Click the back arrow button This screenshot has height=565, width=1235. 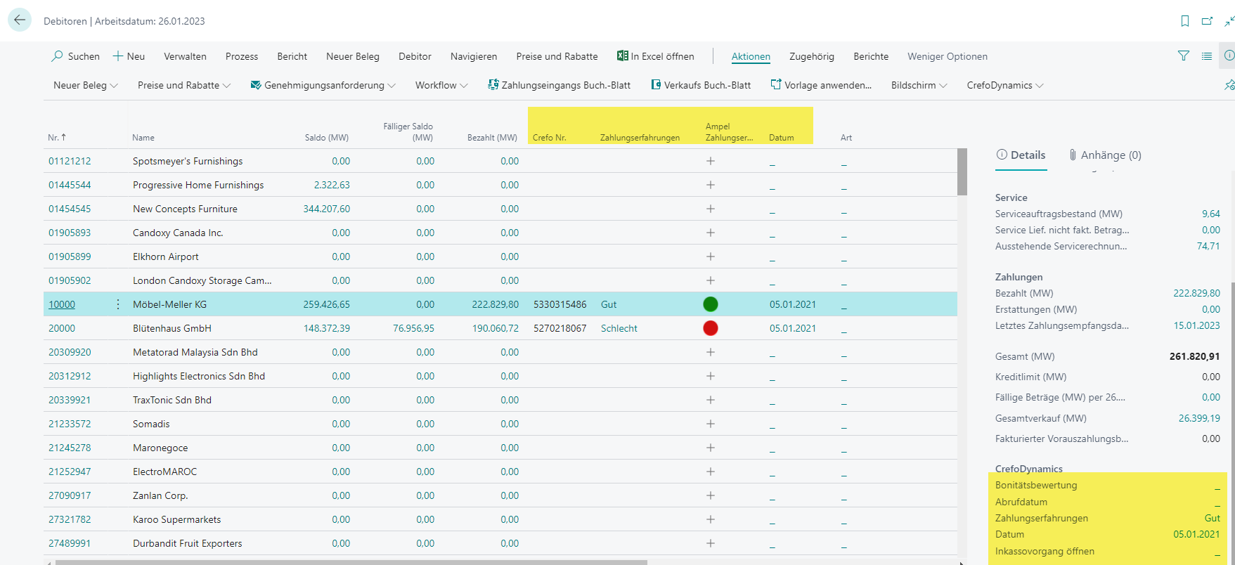(20, 20)
